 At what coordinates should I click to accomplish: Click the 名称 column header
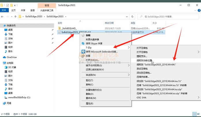coord(60,23)
